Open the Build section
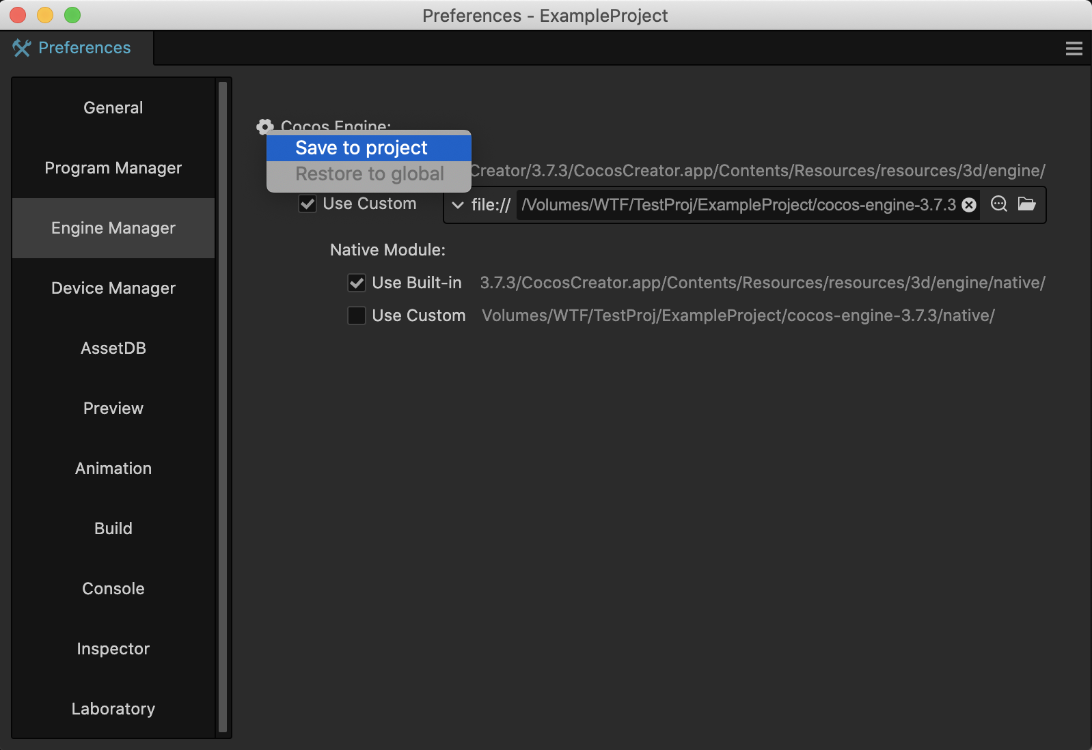This screenshot has width=1092, height=750. [113, 529]
